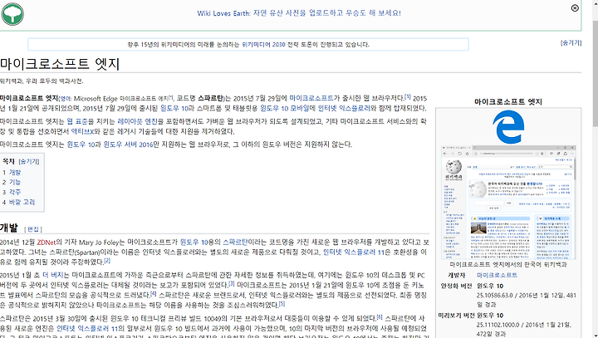The width and height of the screenshot is (598, 338).
Task: Open the Edge browser screenshot thumbnail
Action: pos(508,202)
